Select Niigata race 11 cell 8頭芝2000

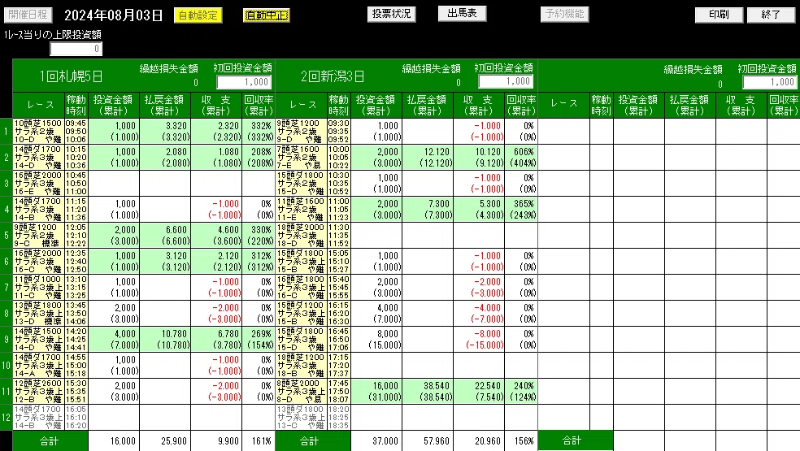click(x=301, y=392)
